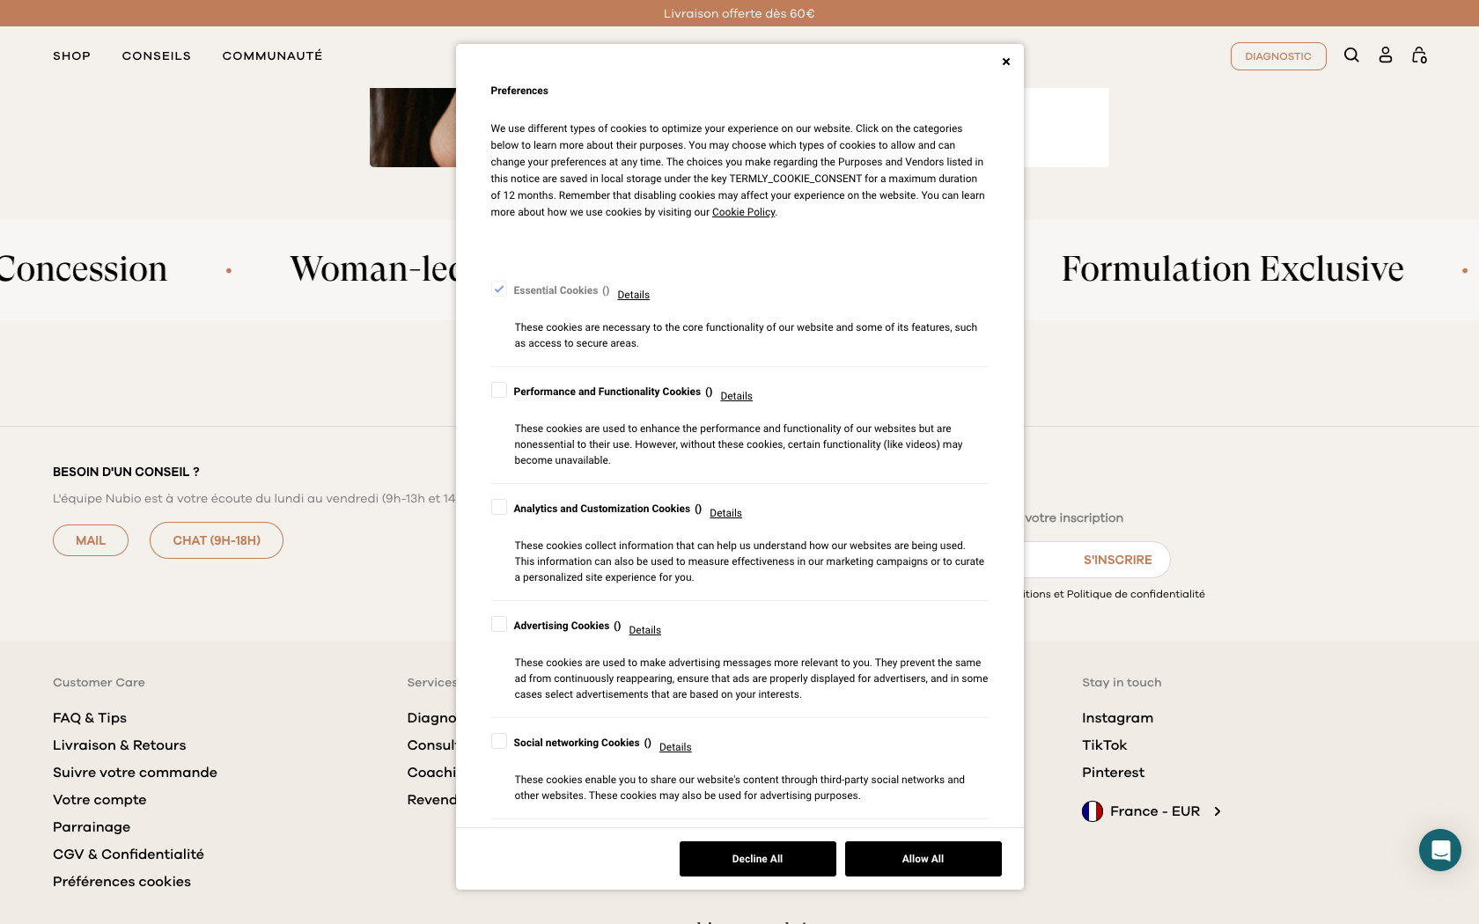
Task: Enable Performance and Functionality Cookies
Action: [x=499, y=390]
